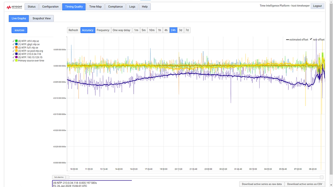Open the Help tab

pos(145,6)
